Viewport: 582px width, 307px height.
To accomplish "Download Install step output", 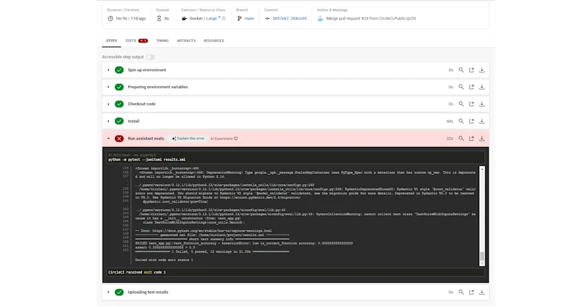I will pyautogui.click(x=482, y=121).
